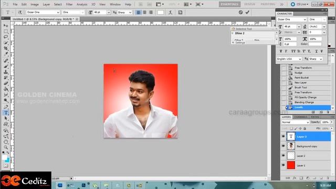This screenshot has height=189, width=336.
Task: Open font style dropdown in options bar
Action: pyautogui.click(x=82, y=13)
